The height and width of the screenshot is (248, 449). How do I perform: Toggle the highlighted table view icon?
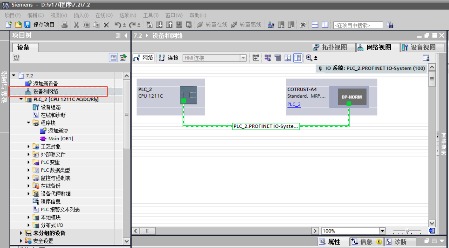coord(298,57)
